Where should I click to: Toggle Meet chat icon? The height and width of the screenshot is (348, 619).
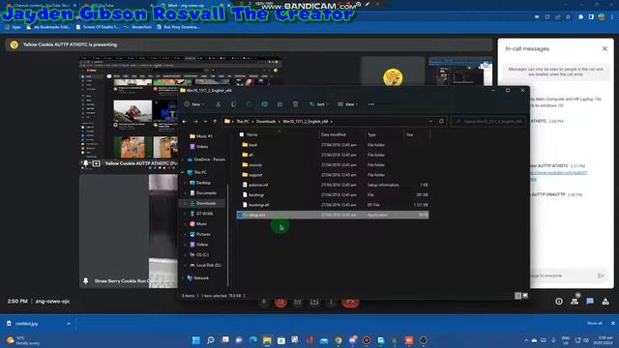coord(590,302)
